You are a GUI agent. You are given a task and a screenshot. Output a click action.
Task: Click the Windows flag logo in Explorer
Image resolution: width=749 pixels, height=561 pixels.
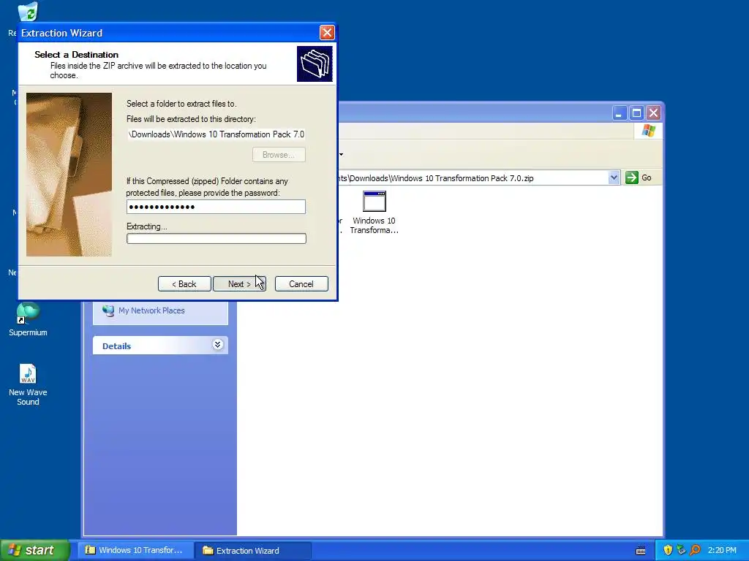click(649, 130)
